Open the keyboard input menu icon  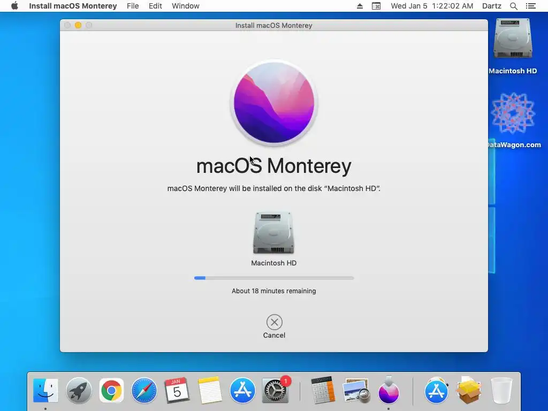376,6
